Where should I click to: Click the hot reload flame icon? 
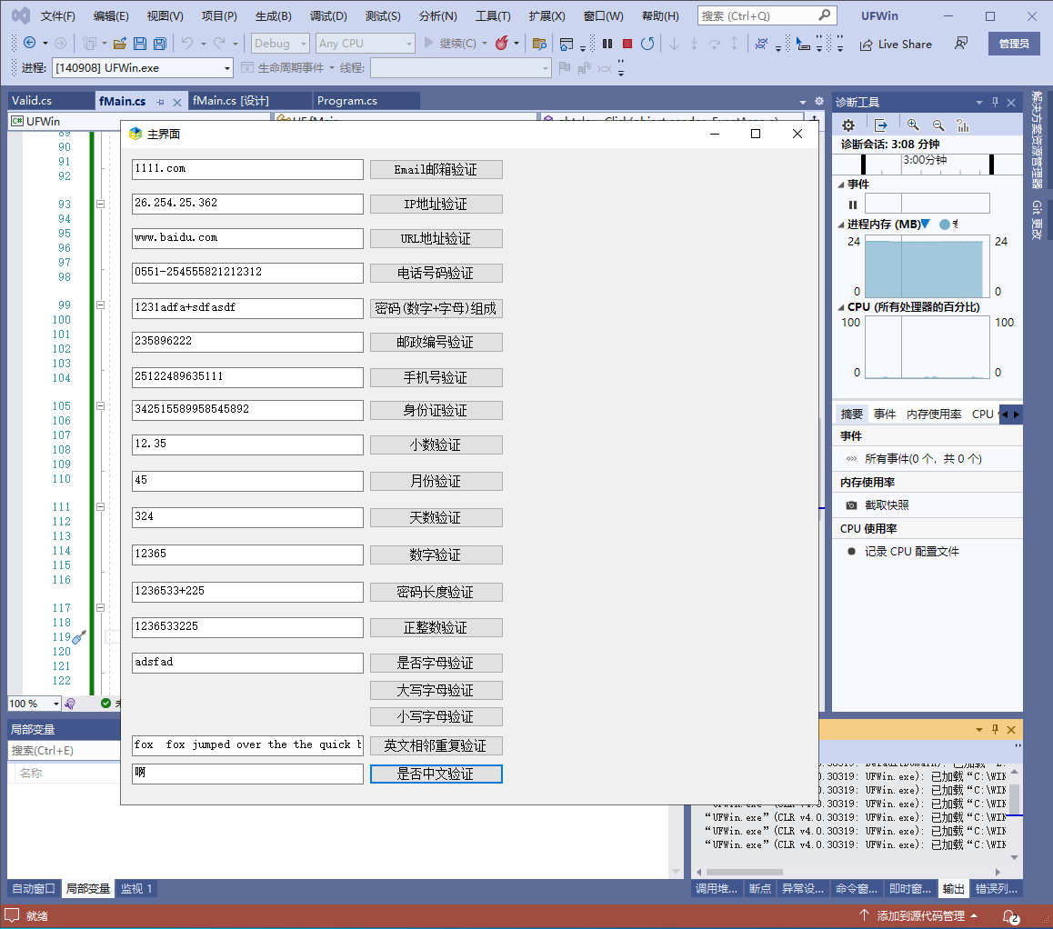tap(501, 44)
